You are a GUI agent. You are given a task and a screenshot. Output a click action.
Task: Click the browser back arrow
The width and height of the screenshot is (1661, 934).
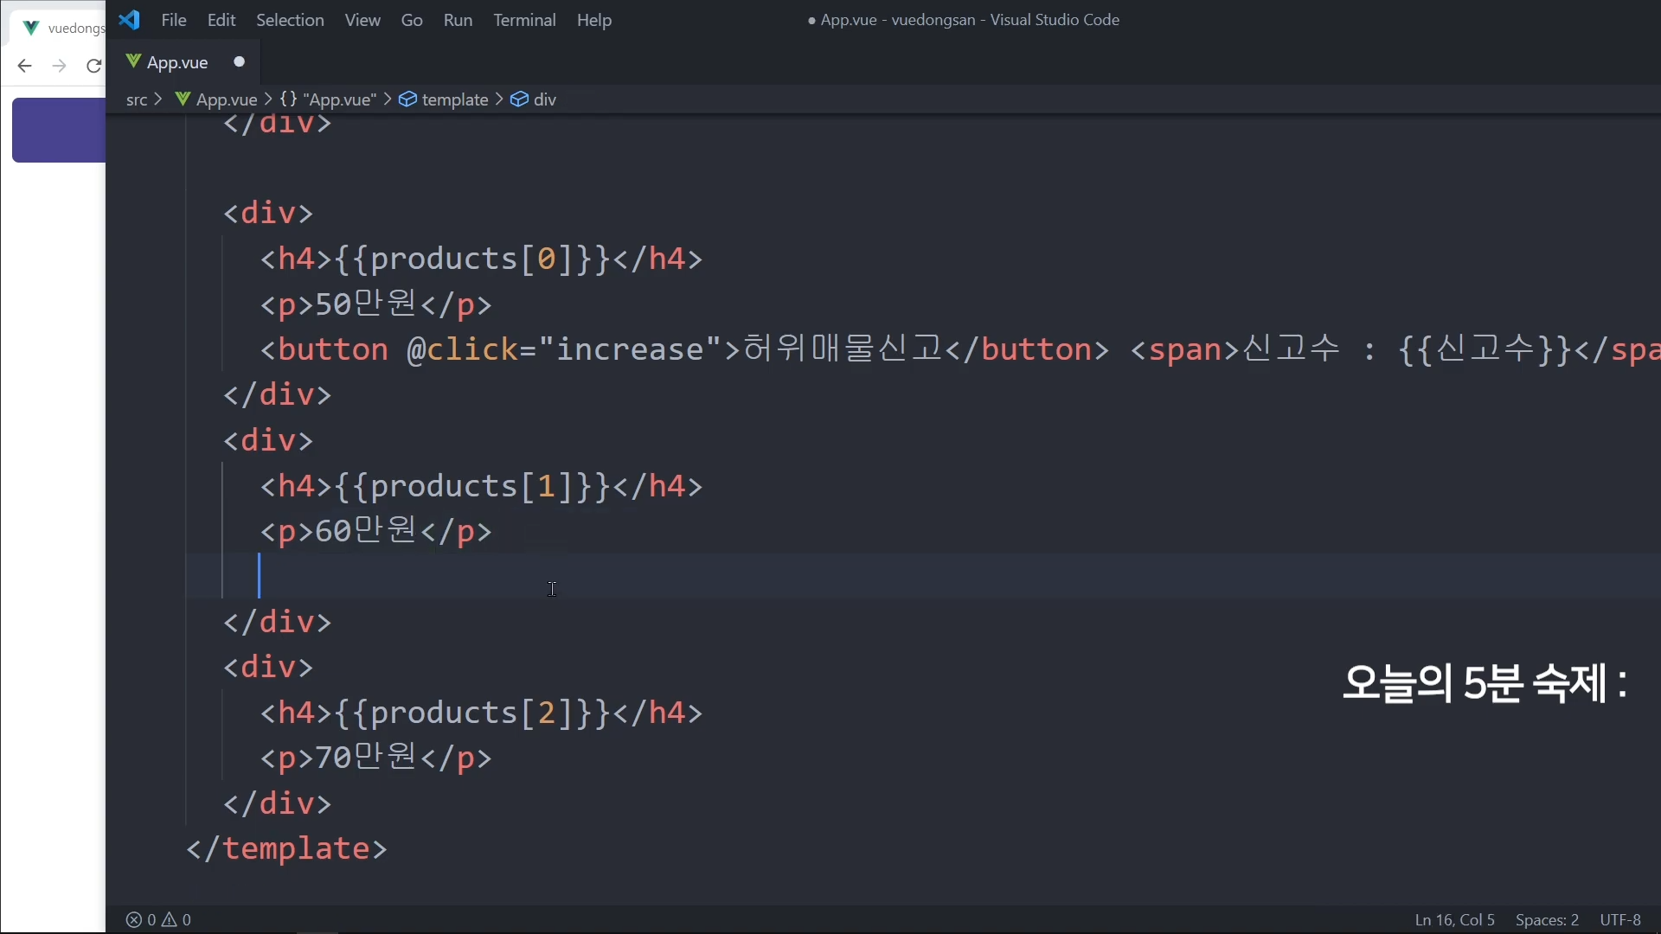tap(24, 66)
